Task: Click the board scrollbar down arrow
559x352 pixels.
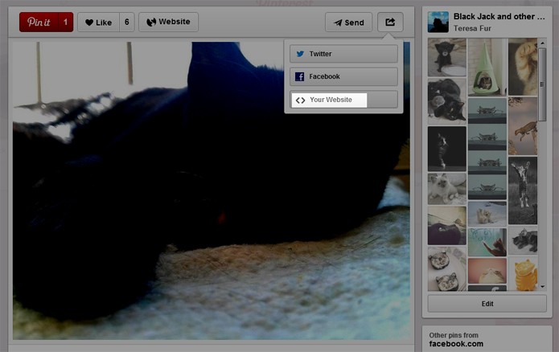Action: coord(543,286)
